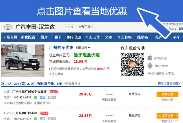Click the iPhone Apple icon
The height and width of the screenshot is (123, 183).
pos(150,58)
